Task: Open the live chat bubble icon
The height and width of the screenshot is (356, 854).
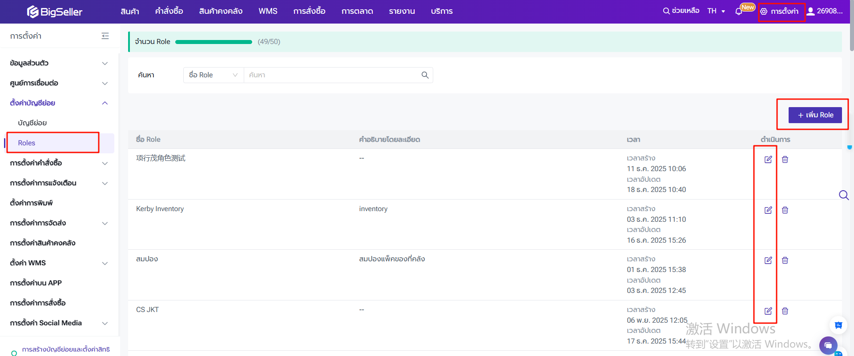Action: [828, 345]
